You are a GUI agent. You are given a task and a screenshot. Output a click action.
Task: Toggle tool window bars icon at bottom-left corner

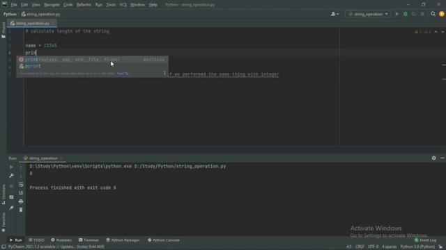[3, 247]
